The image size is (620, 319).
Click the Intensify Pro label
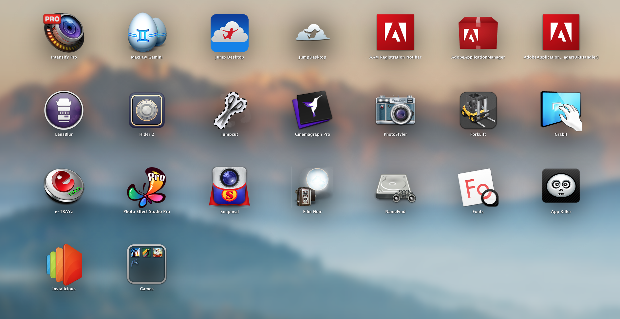64,57
